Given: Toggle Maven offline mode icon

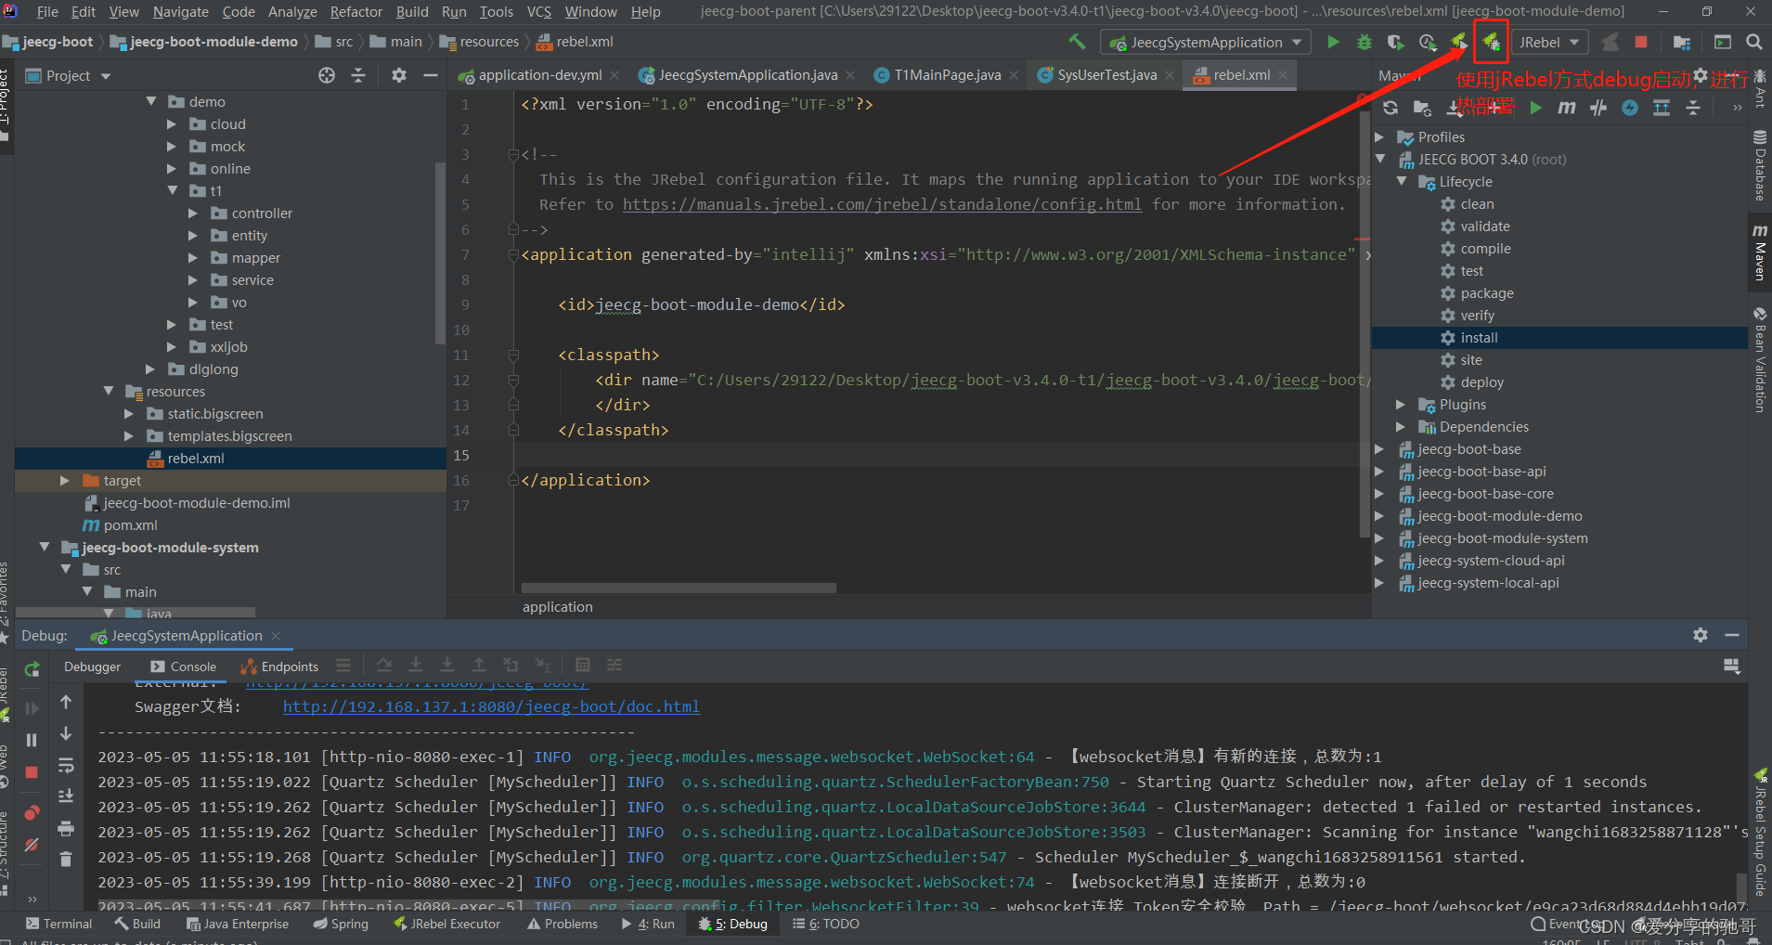Looking at the screenshot, I should pos(1598,108).
